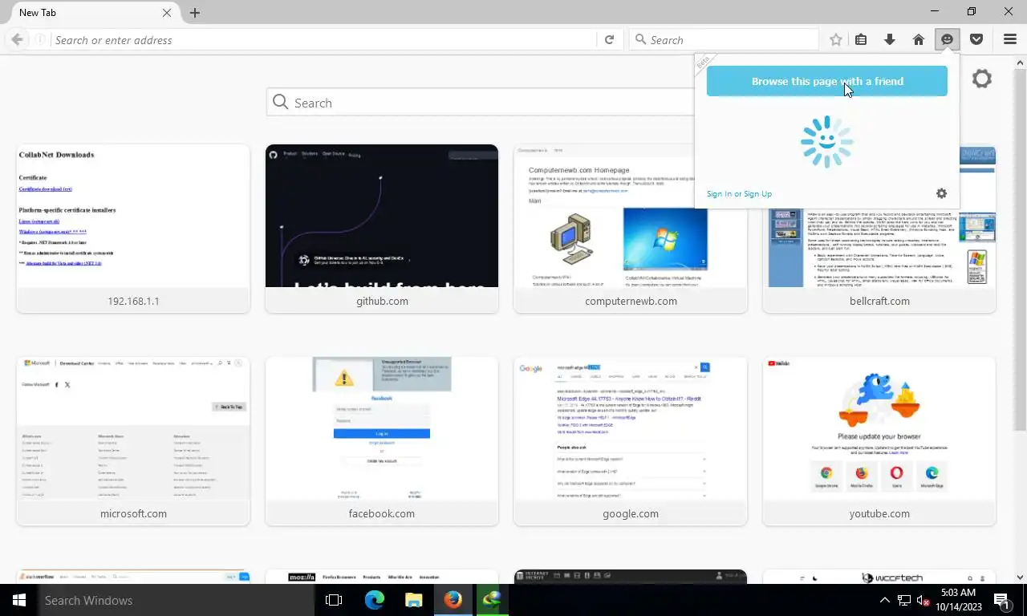
Task: Focus the new tab page Search field
Action: [x=481, y=103]
